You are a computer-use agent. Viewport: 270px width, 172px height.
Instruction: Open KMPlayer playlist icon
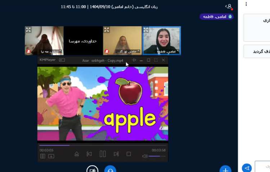[43, 156]
